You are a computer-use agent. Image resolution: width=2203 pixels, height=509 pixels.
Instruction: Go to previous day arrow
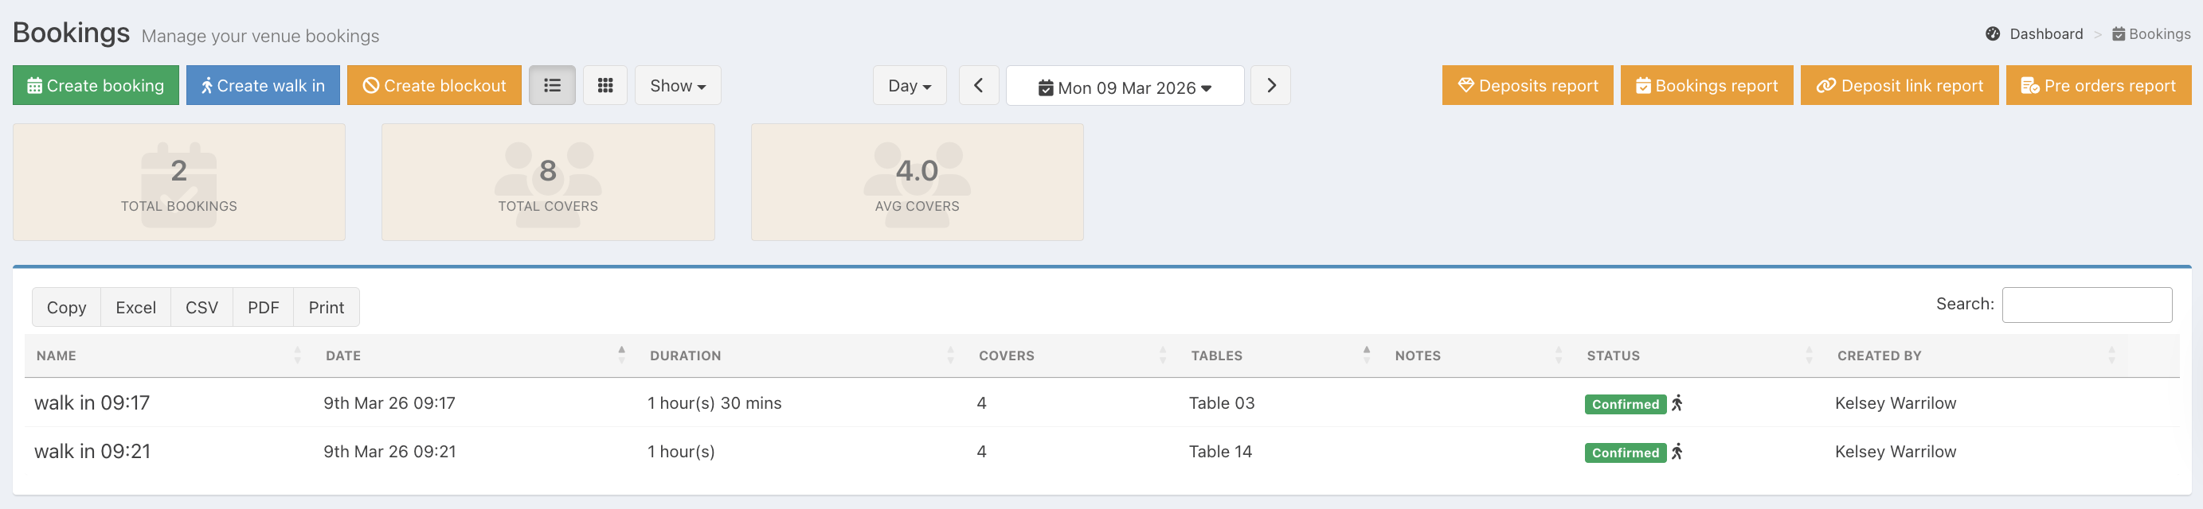click(x=978, y=85)
